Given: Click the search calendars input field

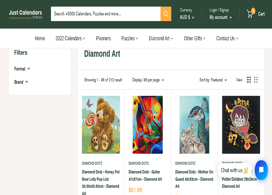Looking at the screenshot, I should (x=105, y=14).
